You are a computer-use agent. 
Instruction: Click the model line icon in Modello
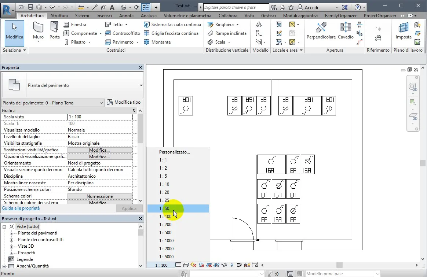tap(258, 33)
